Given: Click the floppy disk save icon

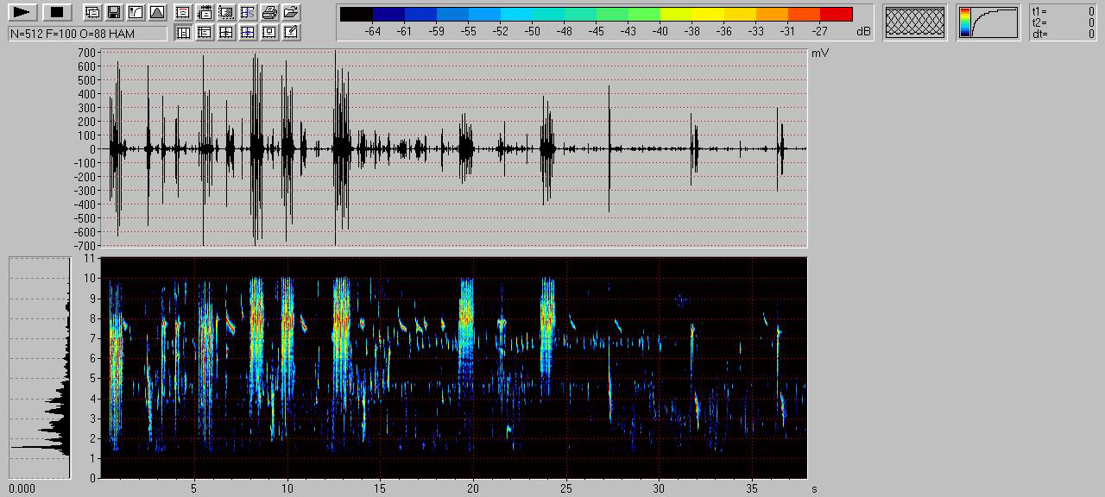Looking at the screenshot, I should click(x=113, y=12).
